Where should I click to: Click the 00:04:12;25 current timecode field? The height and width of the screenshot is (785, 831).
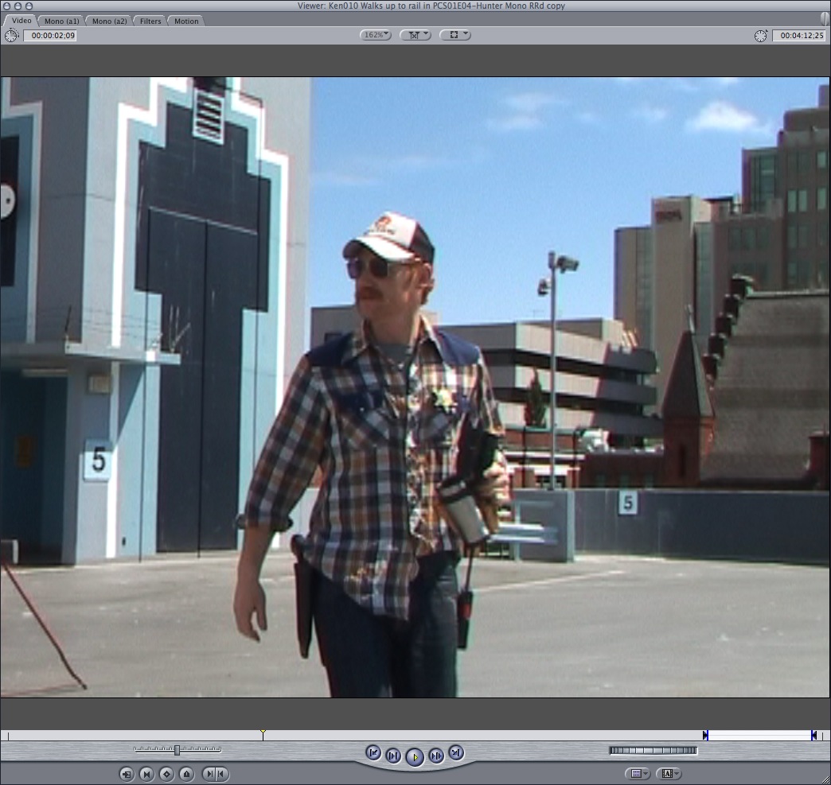[798, 35]
